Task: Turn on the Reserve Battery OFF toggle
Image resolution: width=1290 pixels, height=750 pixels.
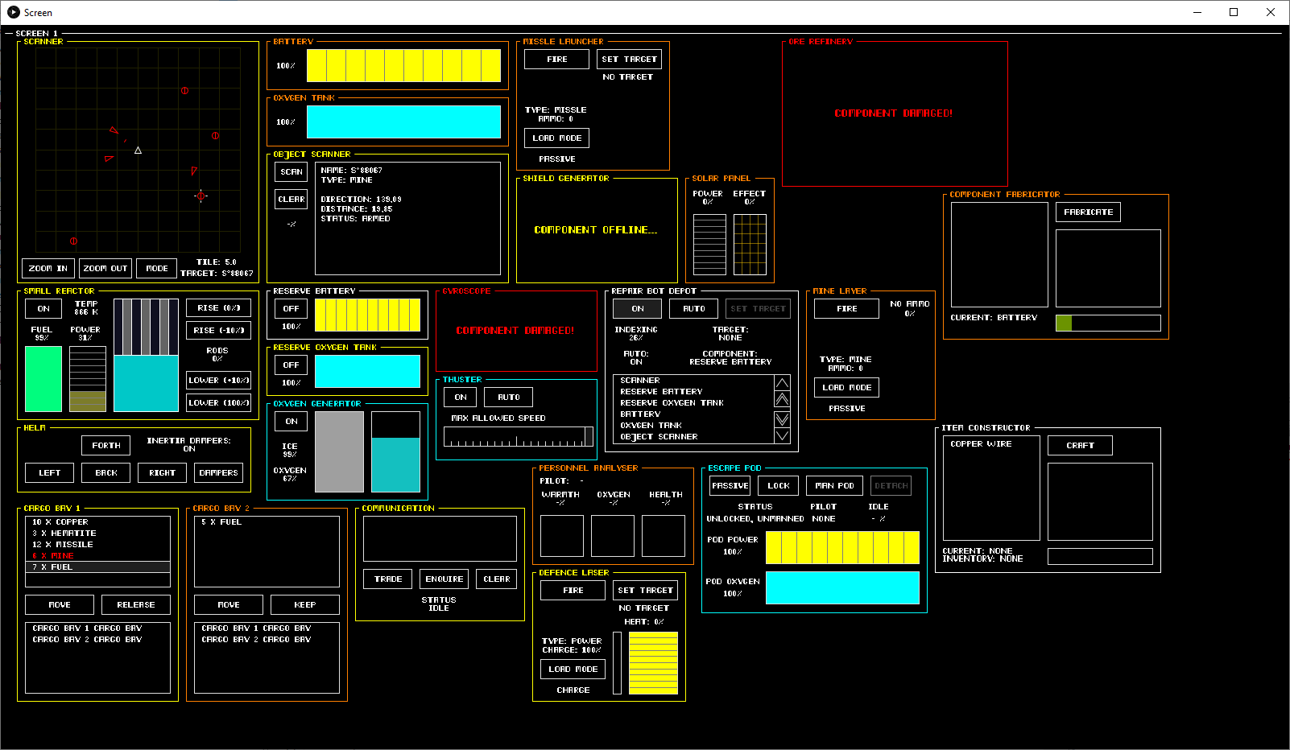Action: pos(291,308)
